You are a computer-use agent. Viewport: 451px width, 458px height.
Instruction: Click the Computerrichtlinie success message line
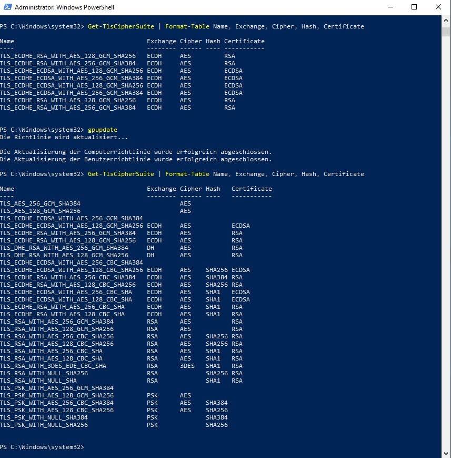click(136, 152)
